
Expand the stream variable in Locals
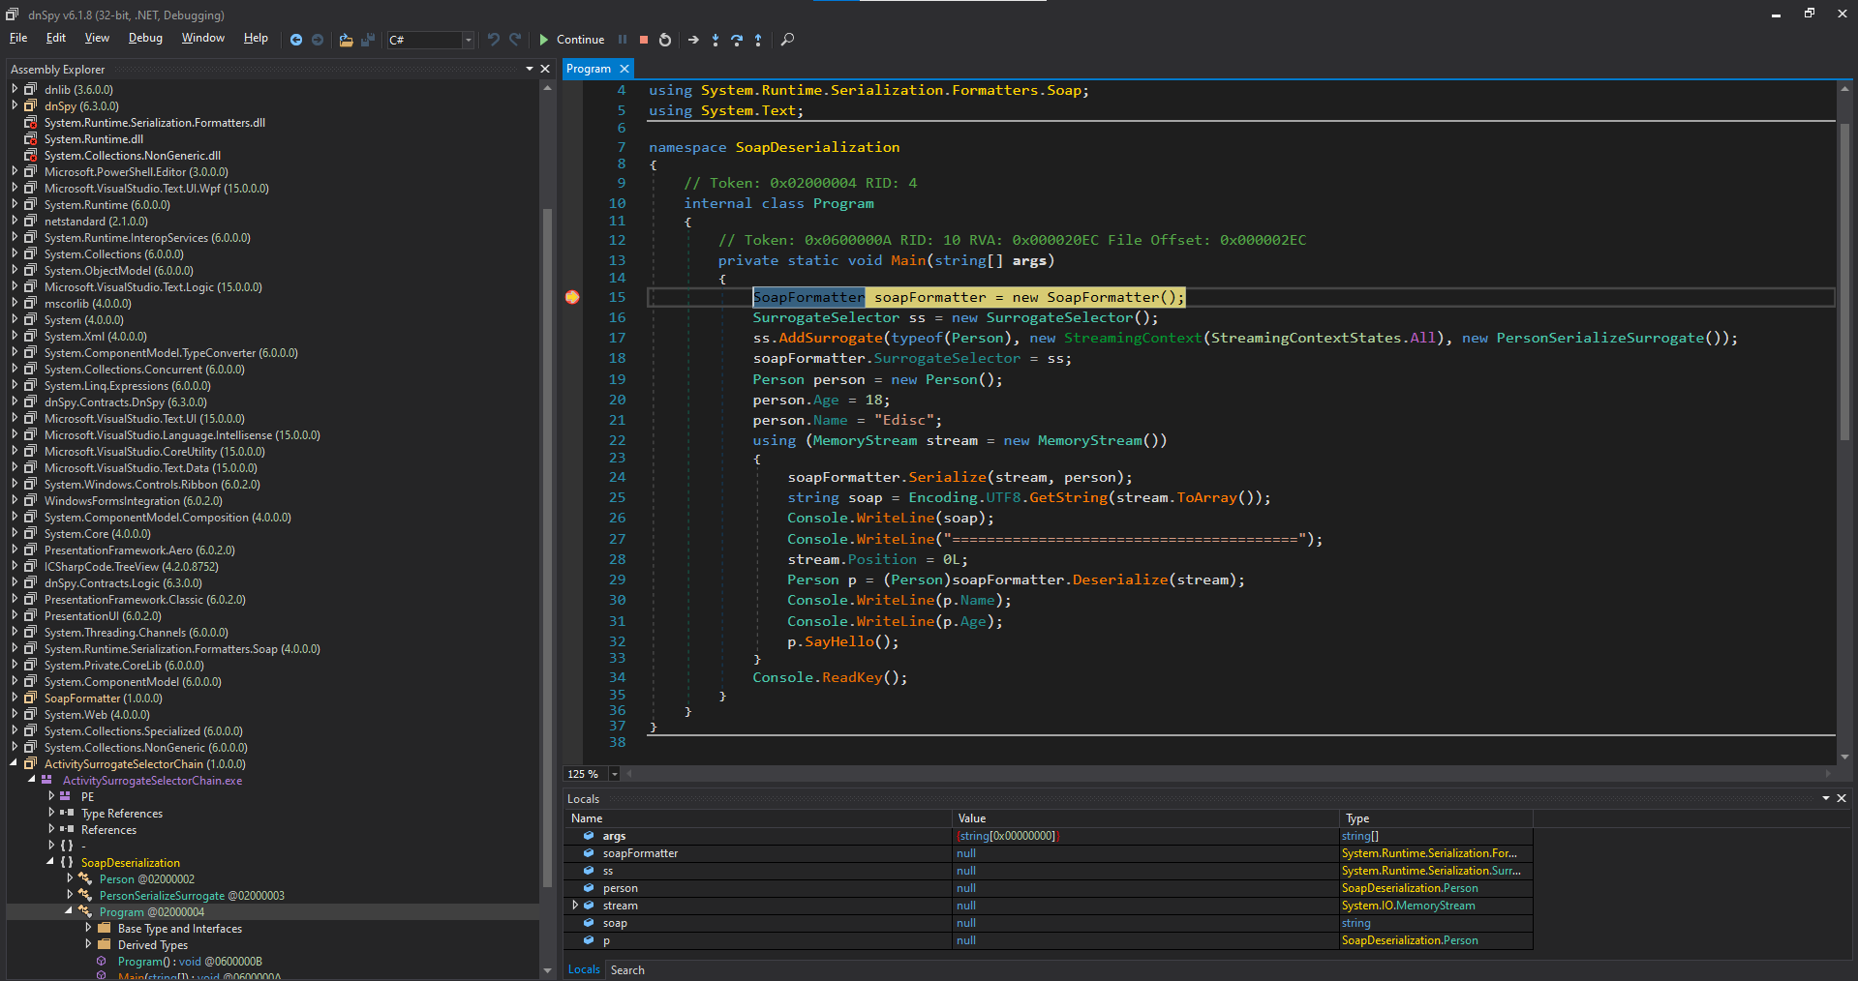[575, 906]
